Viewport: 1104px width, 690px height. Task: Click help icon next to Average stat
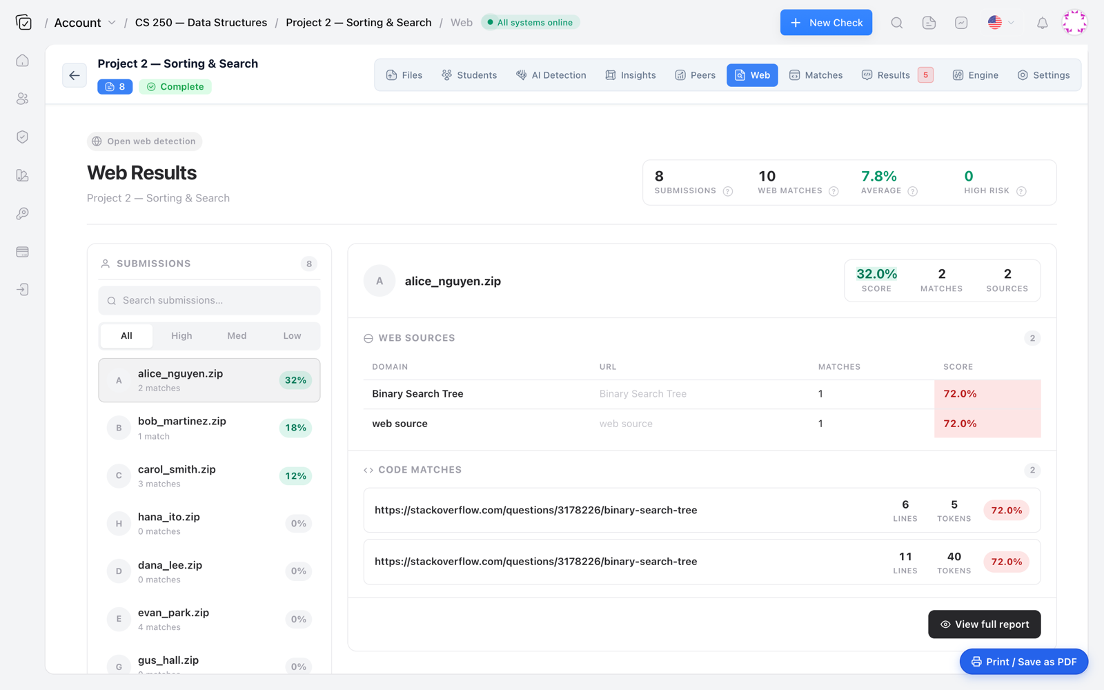[912, 191]
